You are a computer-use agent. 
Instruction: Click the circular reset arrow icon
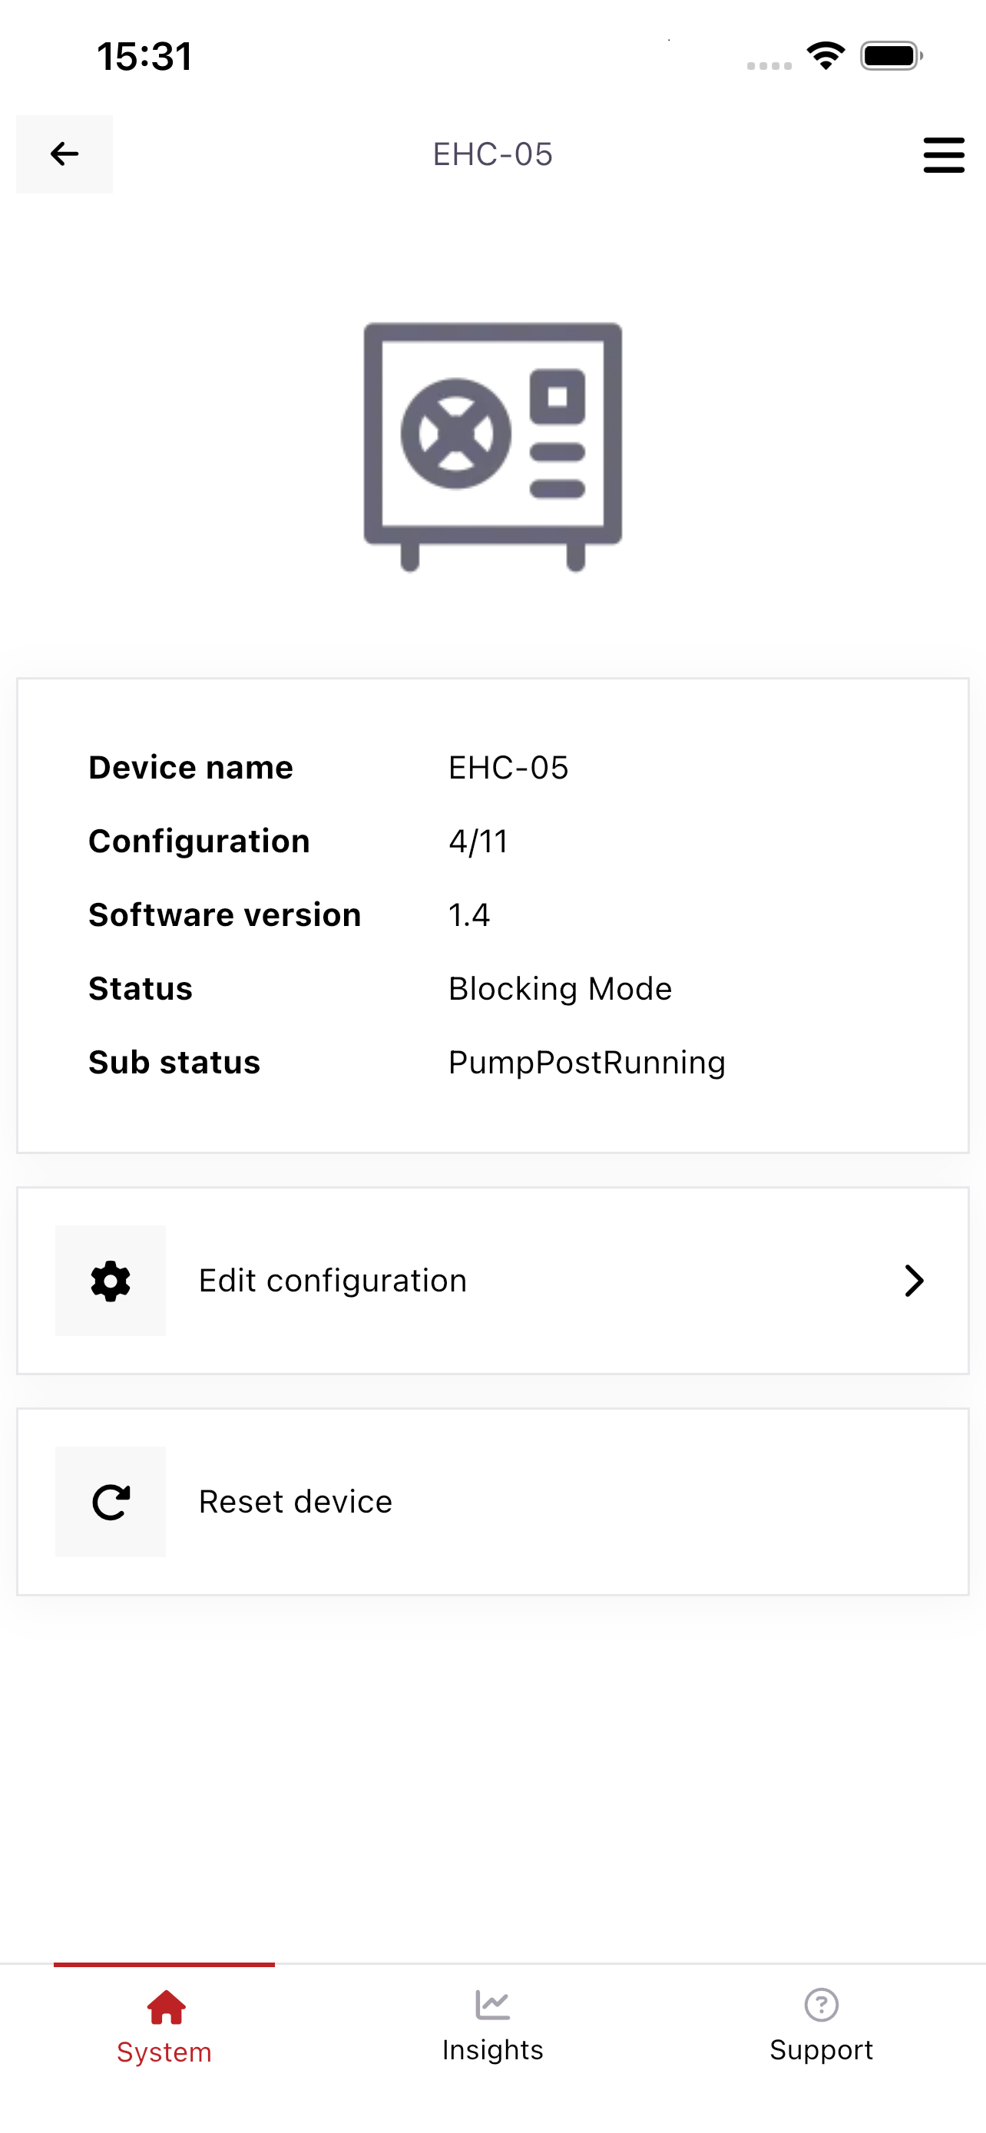(110, 1501)
